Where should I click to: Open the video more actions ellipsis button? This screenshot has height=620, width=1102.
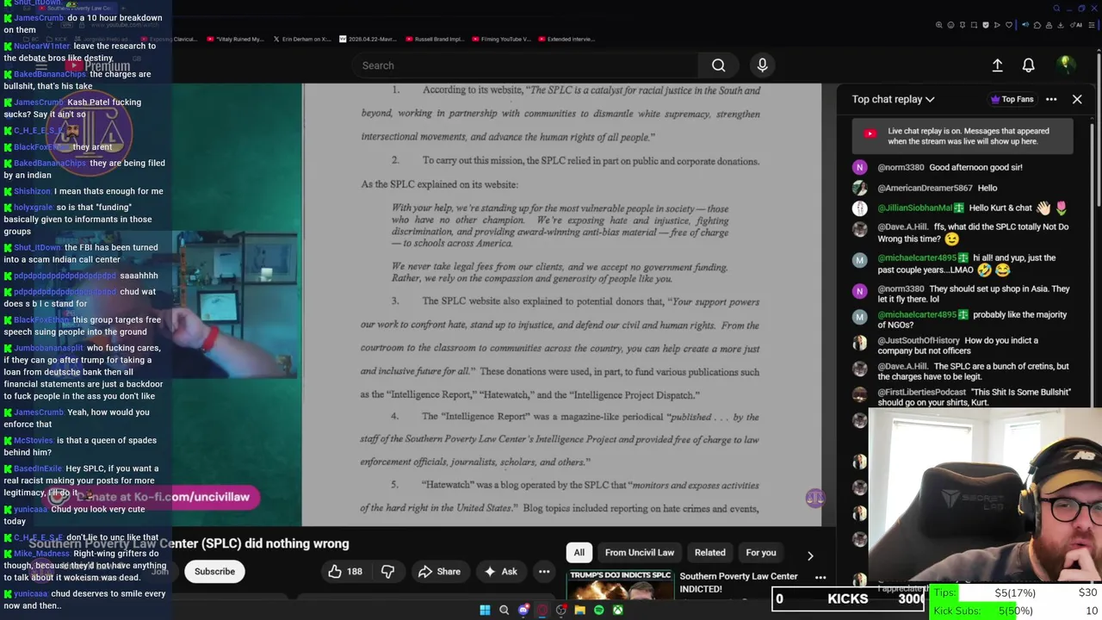(544, 571)
